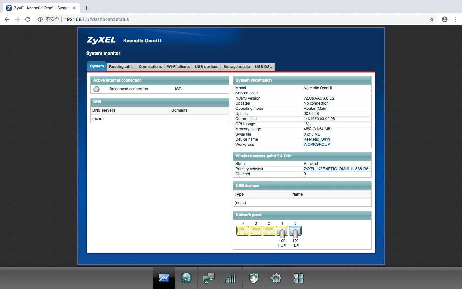Click the Swap file value 0 of 0 MB
Viewport: 462px width, 289px height.
click(312, 134)
